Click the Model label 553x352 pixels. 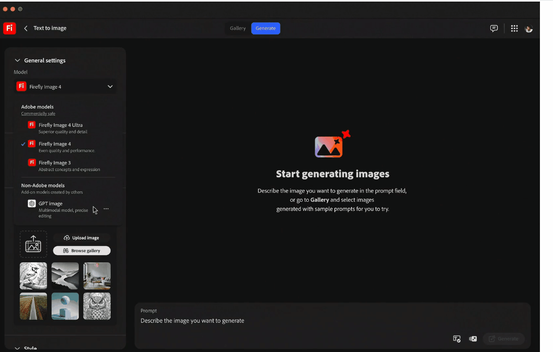[x=20, y=72]
